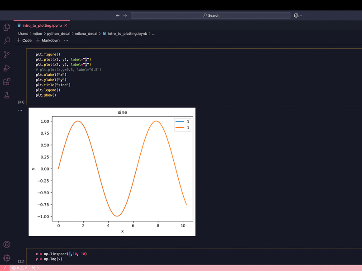362x271 pixels.
Task: Open the Testing flask view
Action: coord(7,95)
